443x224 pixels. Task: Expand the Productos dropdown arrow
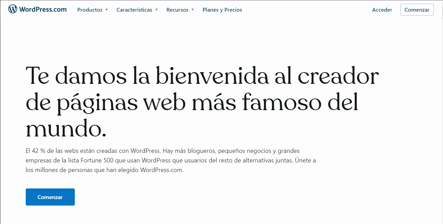(107, 10)
